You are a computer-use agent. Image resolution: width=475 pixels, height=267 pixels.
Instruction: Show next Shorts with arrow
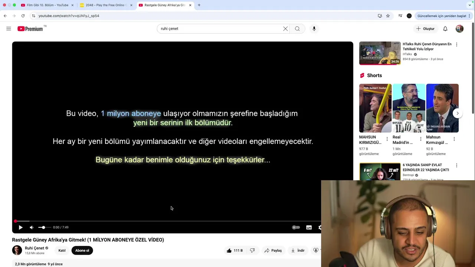[458, 113]
